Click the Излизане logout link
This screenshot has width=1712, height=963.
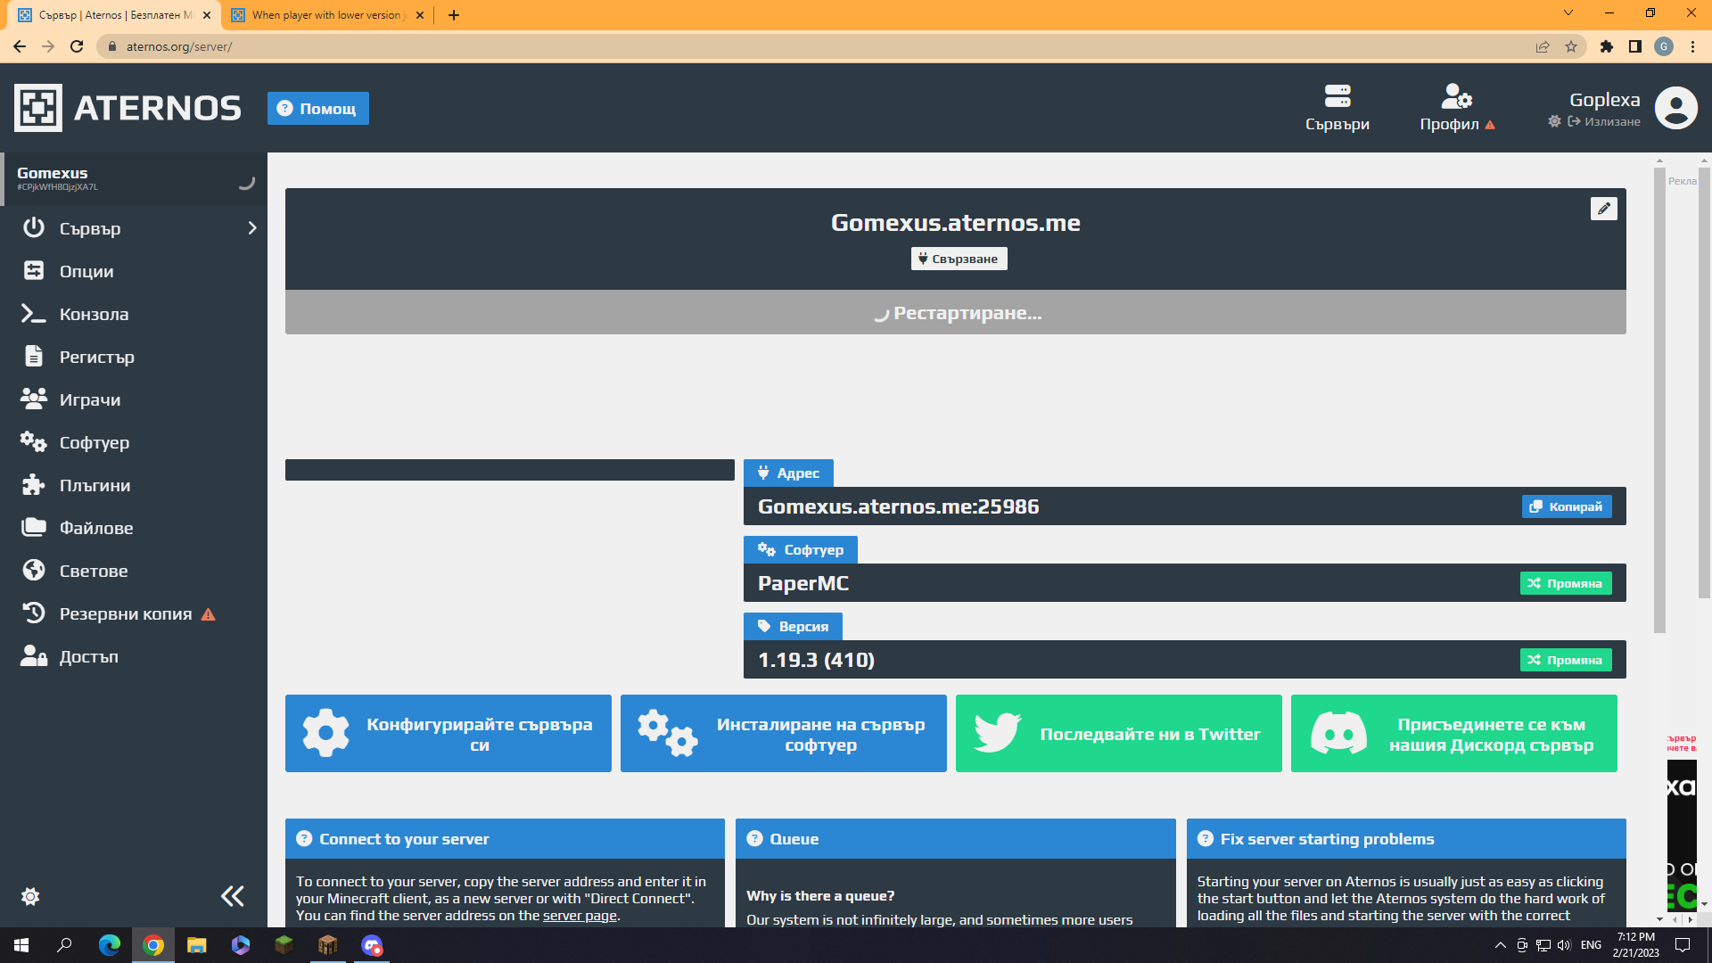pyautogui.click(x=1604, y=121)
